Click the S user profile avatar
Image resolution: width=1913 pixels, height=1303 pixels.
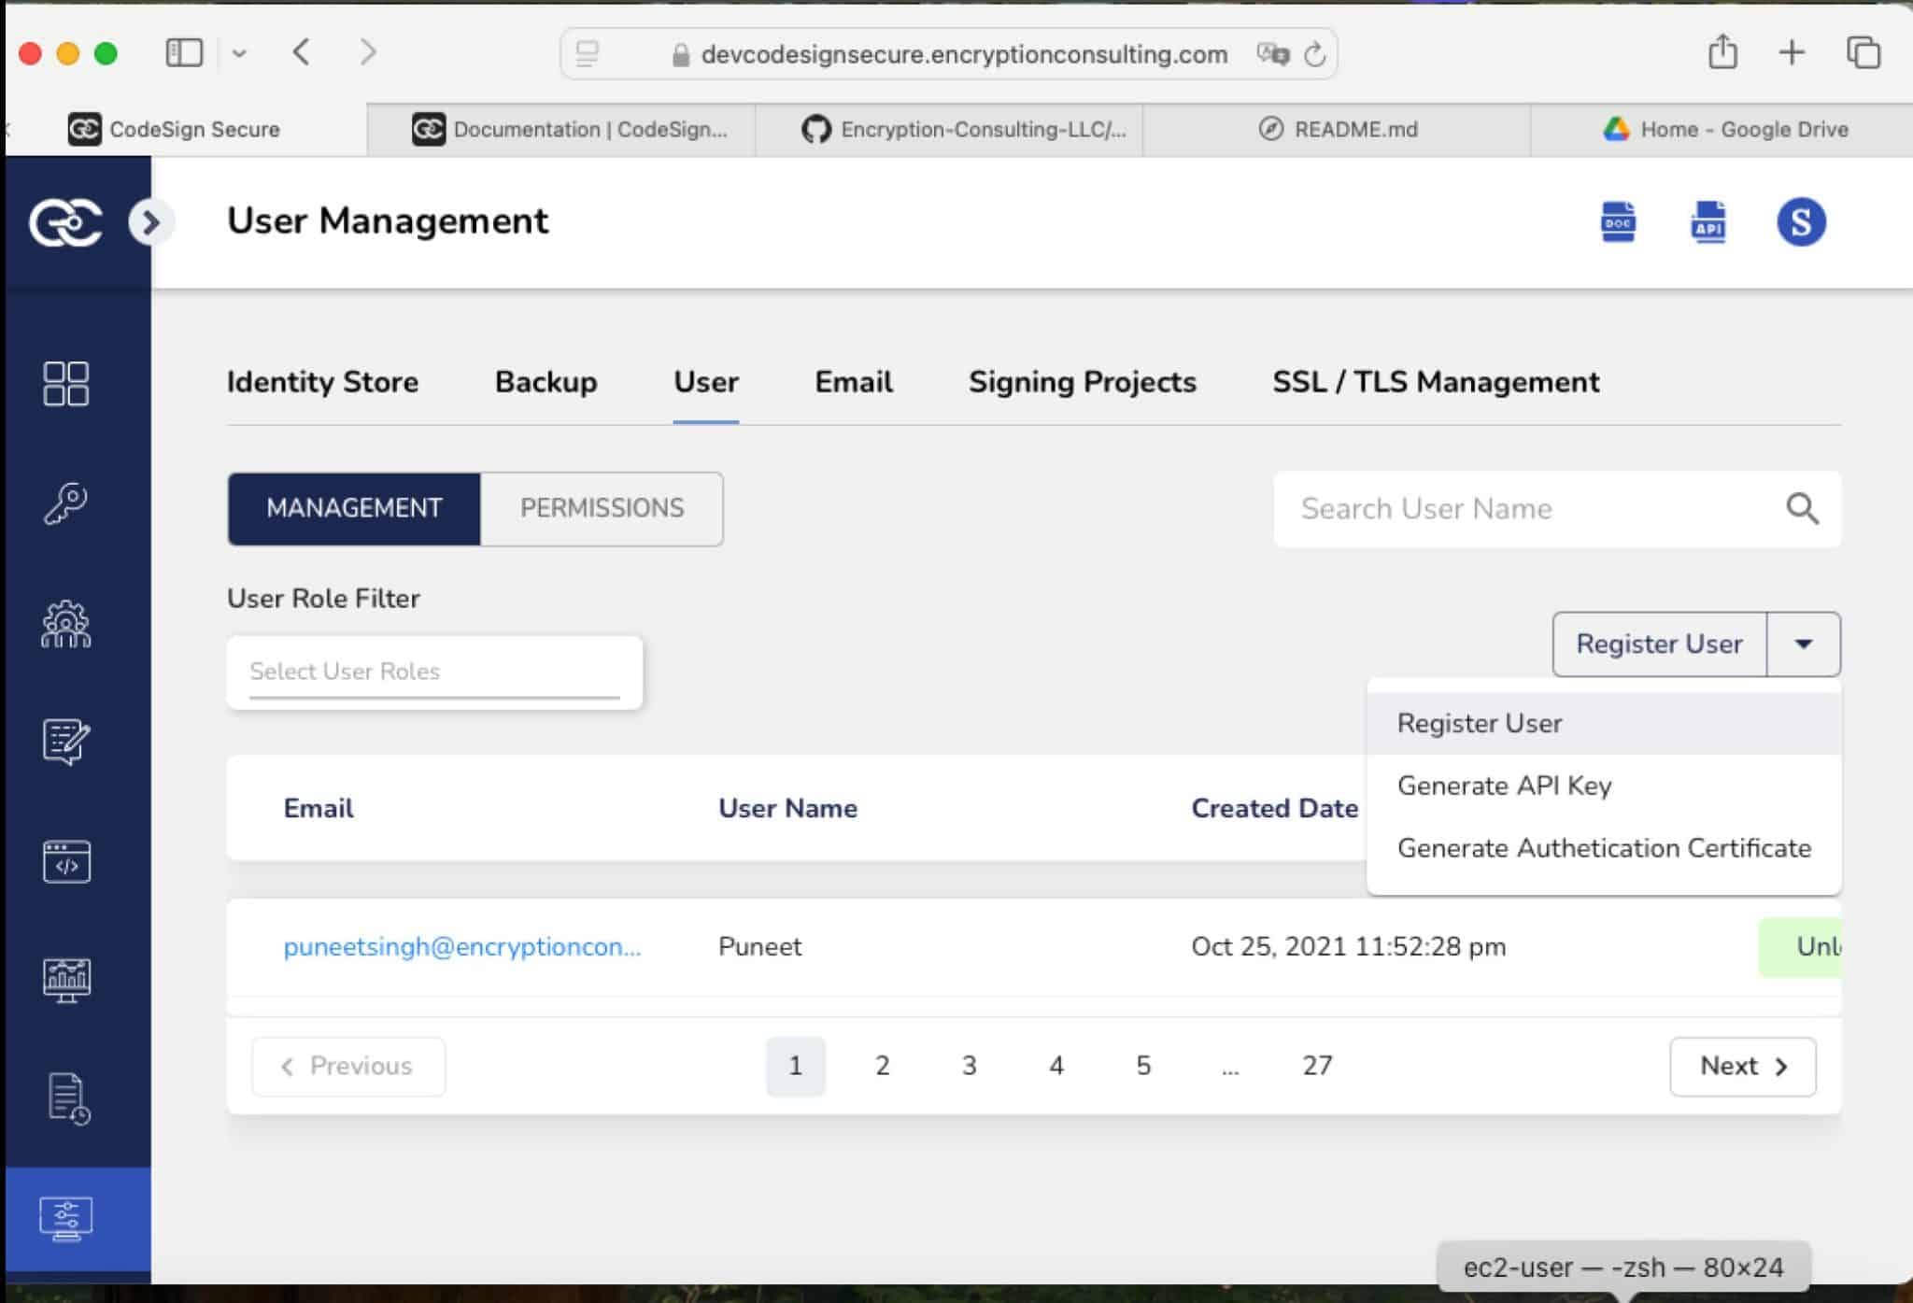coord(1800,222)
